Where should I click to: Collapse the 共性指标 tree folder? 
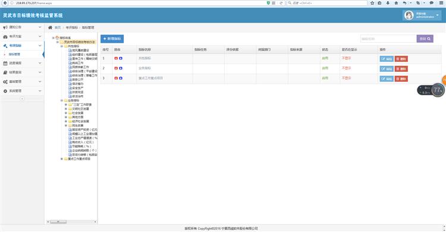[62, 46]
